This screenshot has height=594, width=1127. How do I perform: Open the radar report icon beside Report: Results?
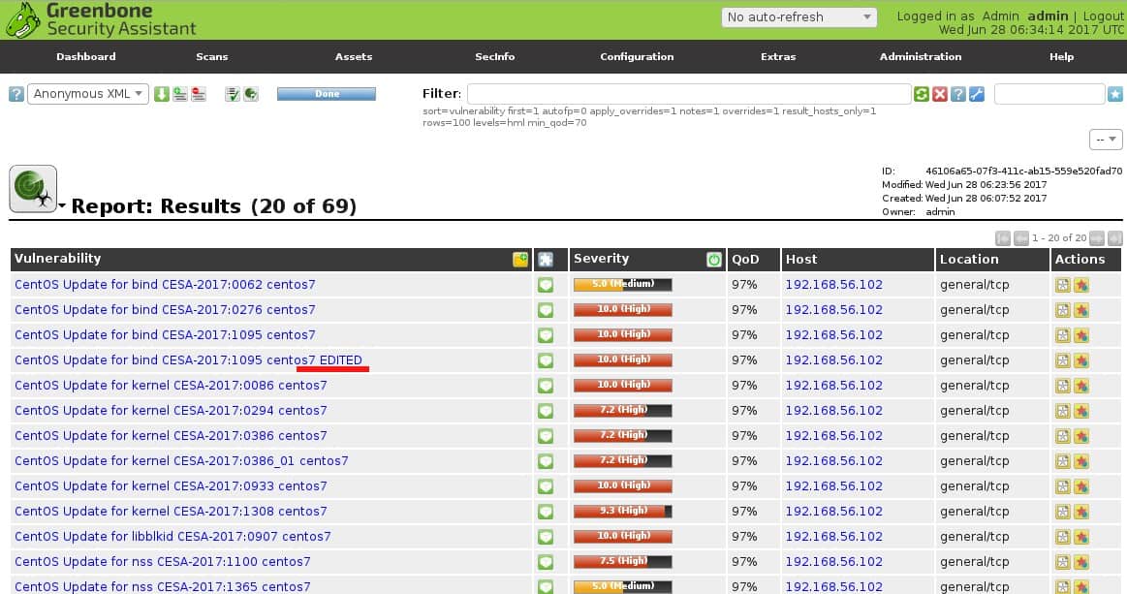[x=33, y=189]
